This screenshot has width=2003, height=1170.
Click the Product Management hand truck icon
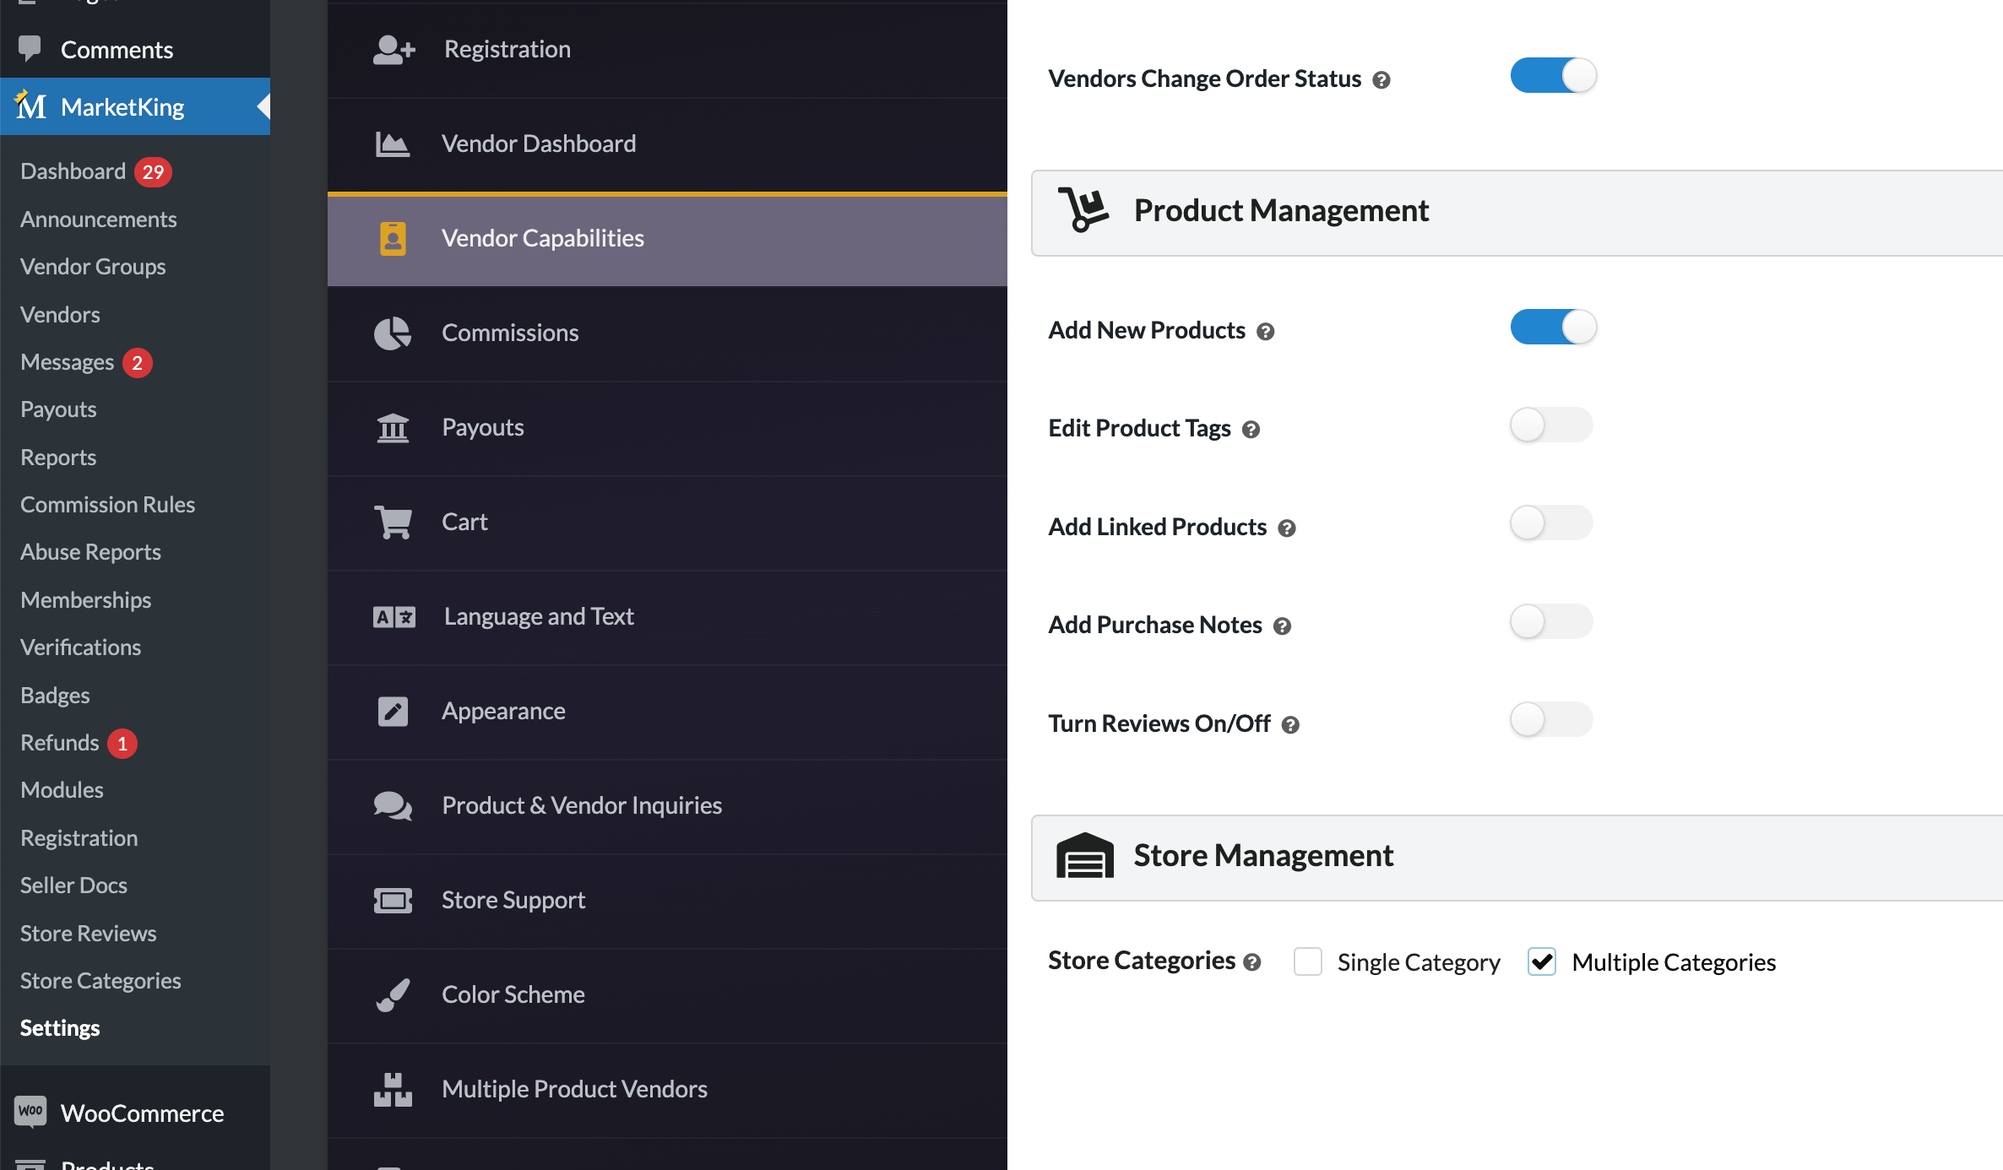coord(1083,209)
